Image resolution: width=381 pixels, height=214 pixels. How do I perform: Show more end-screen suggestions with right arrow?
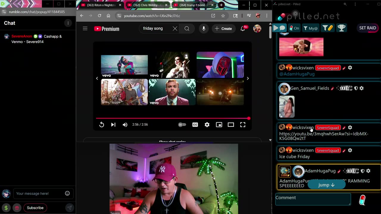248,78
